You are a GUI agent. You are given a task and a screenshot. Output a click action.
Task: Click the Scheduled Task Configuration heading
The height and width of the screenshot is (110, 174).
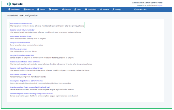pyautogui.click(x=22, y=16)
